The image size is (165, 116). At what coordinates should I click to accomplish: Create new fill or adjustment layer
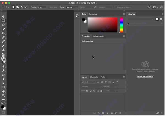tap(107, 113)
